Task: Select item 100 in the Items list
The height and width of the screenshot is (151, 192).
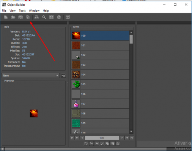Action: [100, 35]
